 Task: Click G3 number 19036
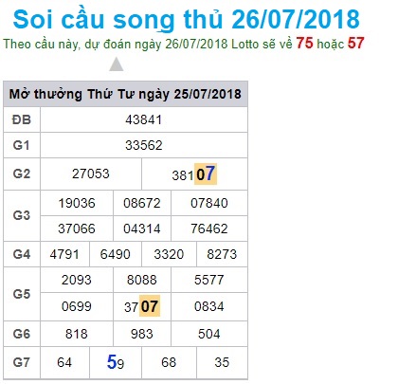[77, 203]
